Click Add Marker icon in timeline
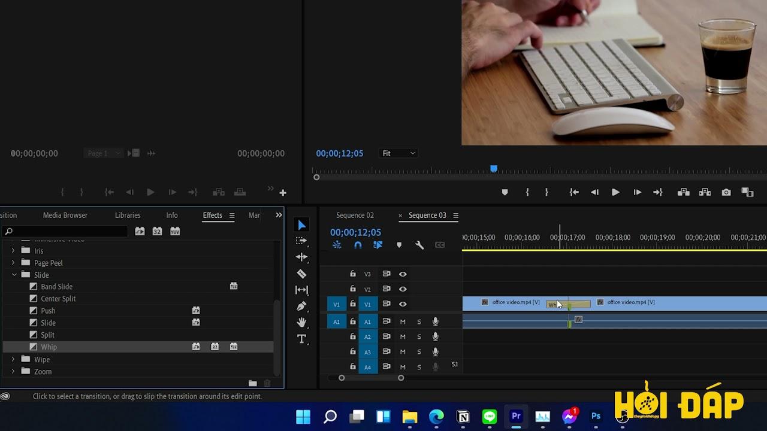The width and height of the screenshot is (767, 431). click(x=399, y=245)
